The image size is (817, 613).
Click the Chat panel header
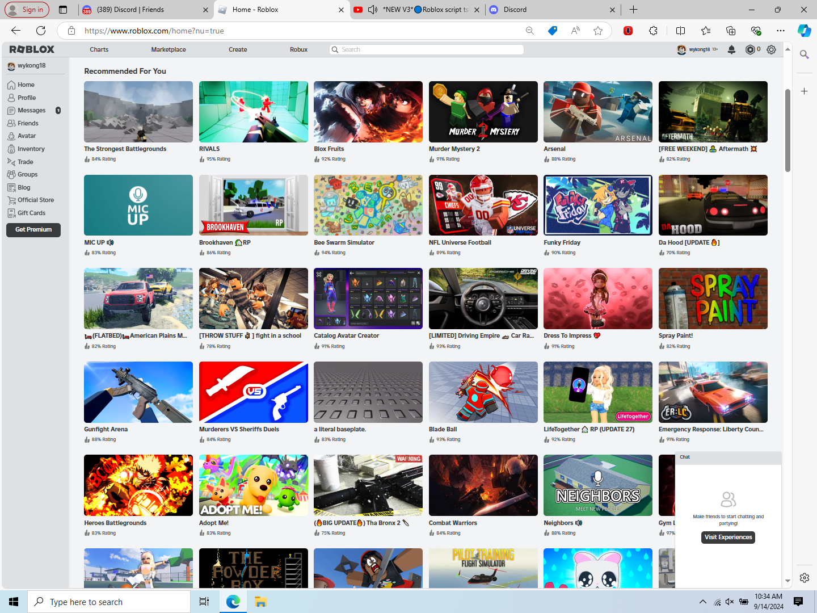[x=728, y=457]
